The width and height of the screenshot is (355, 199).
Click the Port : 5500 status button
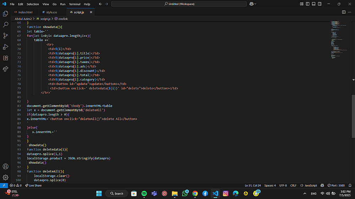pyautogui.click(x=336, y=186)
